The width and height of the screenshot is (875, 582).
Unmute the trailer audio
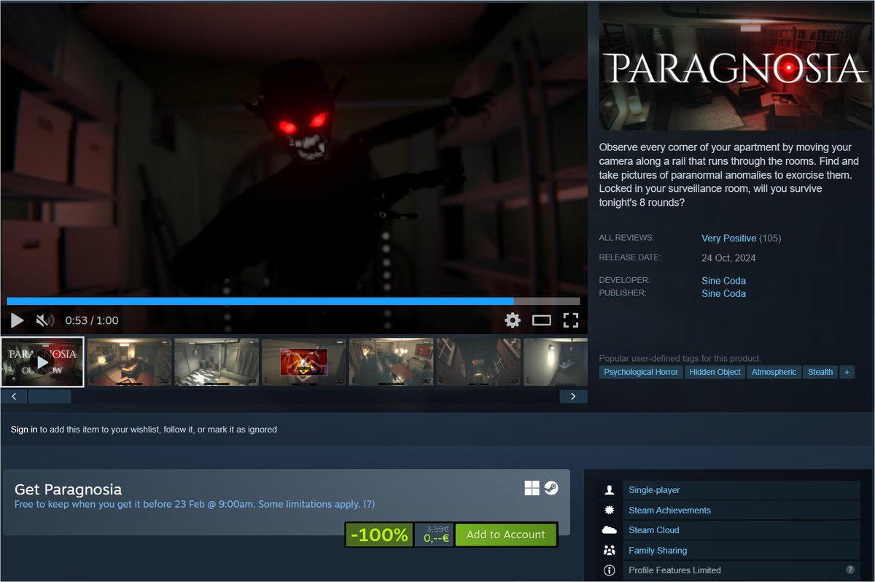(44, 320)
